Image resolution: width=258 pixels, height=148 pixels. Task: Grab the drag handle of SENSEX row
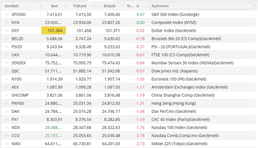(7, 63)
